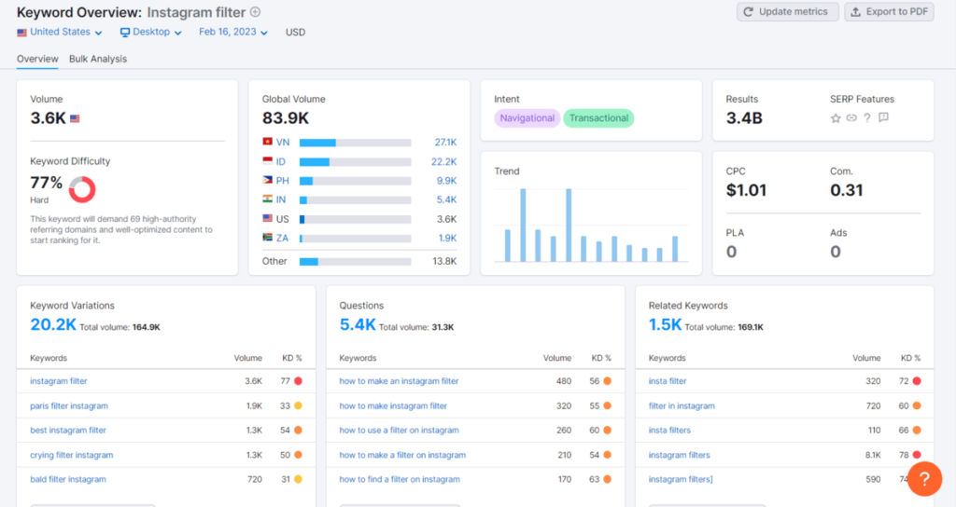The height and width of the screenshot is (507, 956).
Task: Click the 0.31 Com. value
Action: 846,190
